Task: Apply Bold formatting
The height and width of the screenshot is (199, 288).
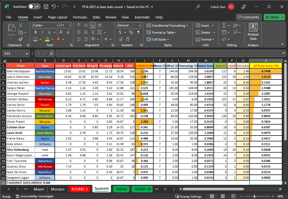Action: pos(36,32)
